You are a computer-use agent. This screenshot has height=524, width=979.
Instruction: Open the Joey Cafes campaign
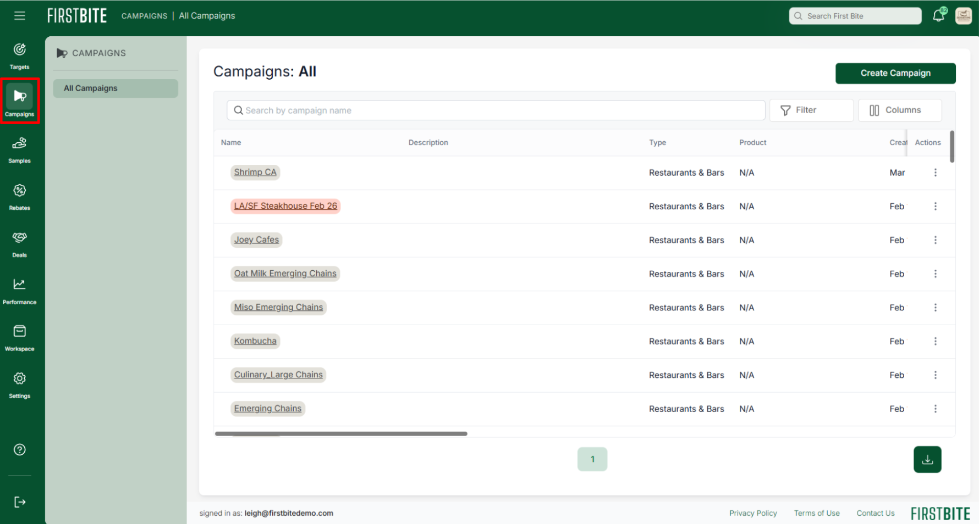256,240
